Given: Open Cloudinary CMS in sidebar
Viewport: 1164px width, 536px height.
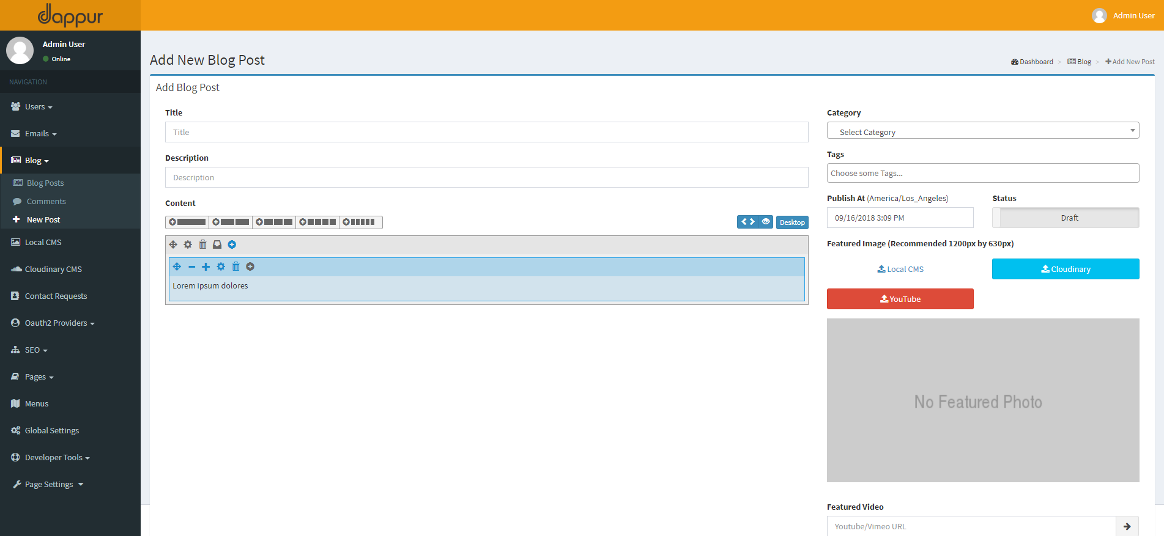Looking at the screenshot, I should pyautogui.click(x=70, y=269).
